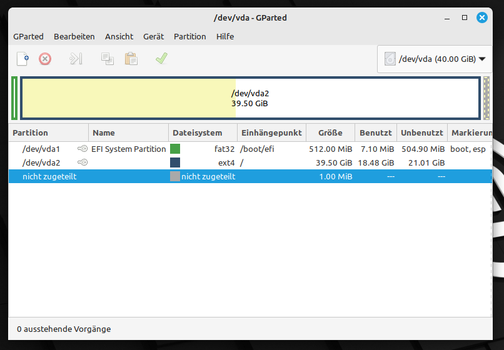Viewport: 504px width, 350px height.
Task: Click the disk icon in device selector
Action: click(x=390, y=59)
